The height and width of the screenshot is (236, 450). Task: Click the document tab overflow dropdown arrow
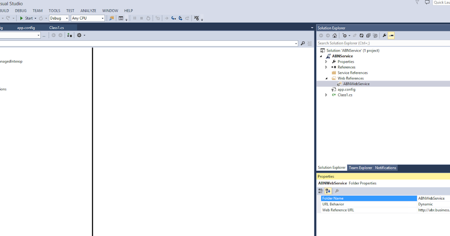[x=312, y=28]
